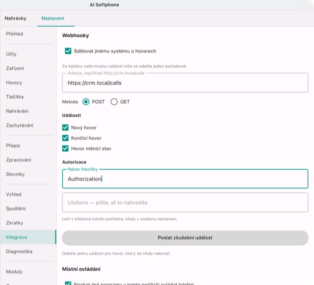Choose the GET method radio button
314x285 pixels.
click(x=114, y=102)
